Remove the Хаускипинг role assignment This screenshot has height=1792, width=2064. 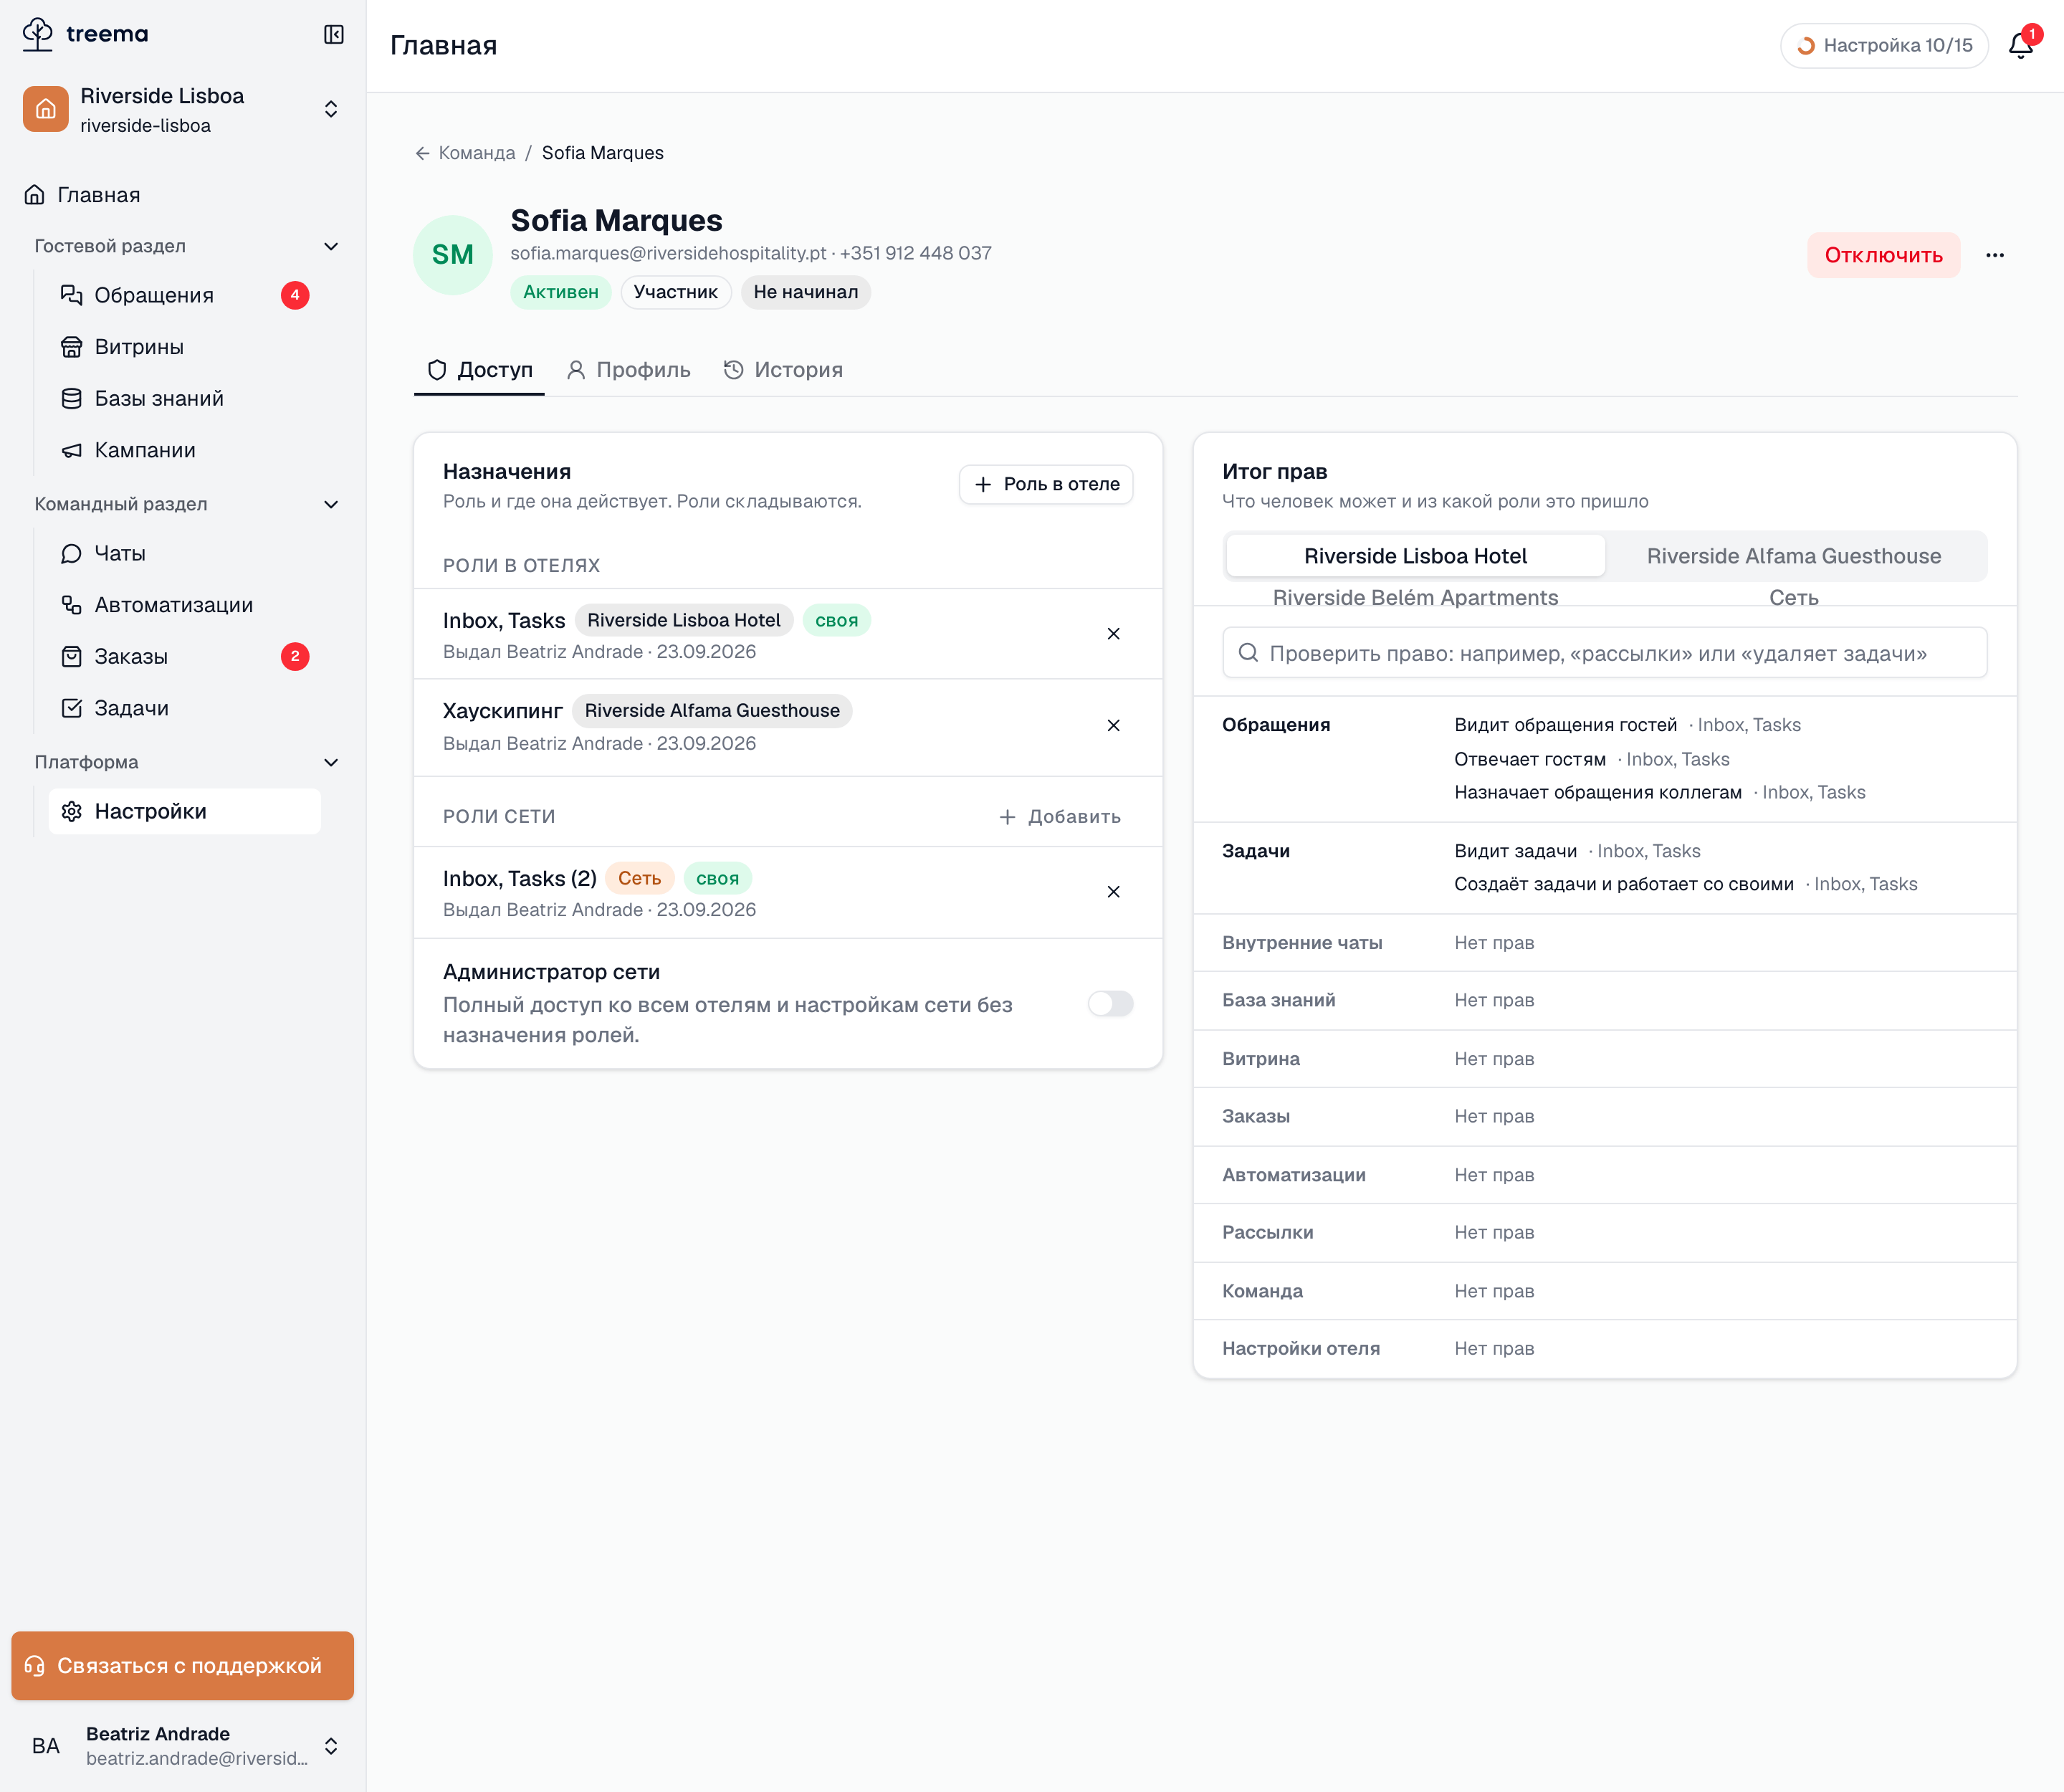(x=1113, y=725)
